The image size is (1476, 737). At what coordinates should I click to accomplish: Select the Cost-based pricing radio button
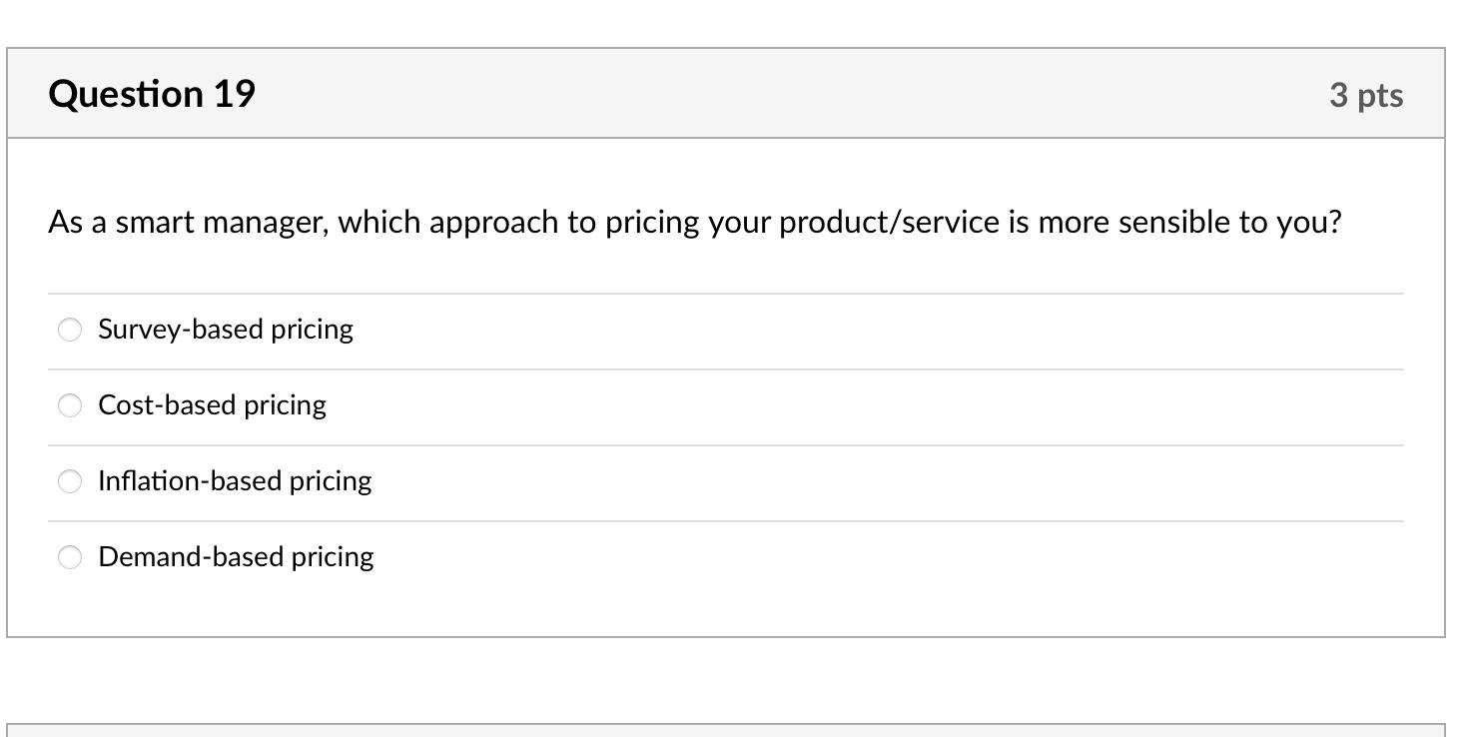[69, 405]
